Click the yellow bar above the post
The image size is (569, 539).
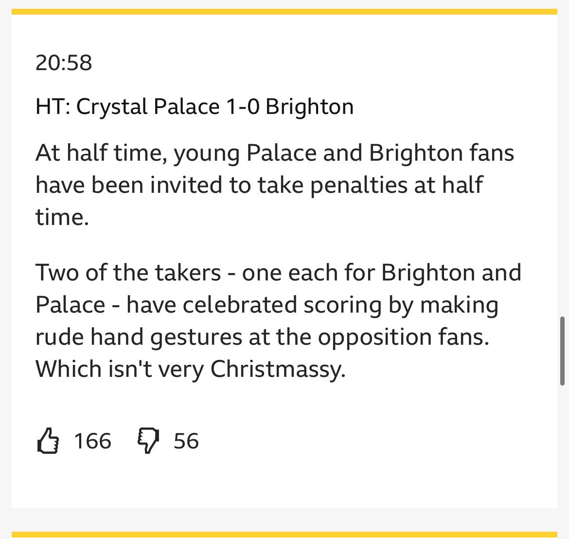coord(284,12)
